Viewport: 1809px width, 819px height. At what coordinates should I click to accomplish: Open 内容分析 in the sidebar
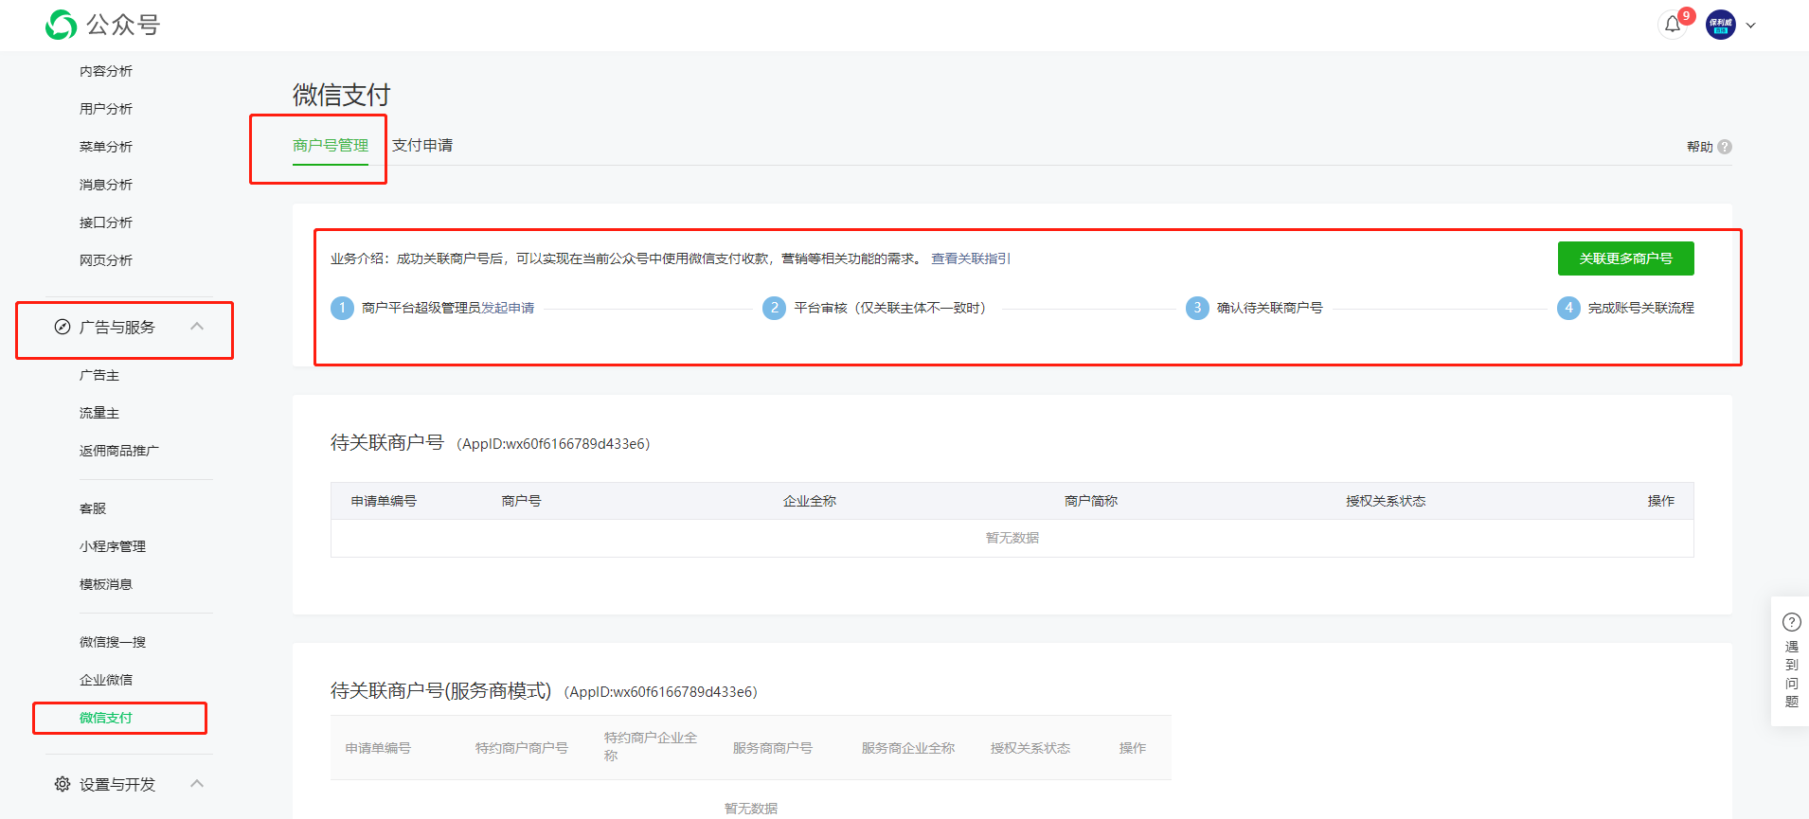point(106,71)
